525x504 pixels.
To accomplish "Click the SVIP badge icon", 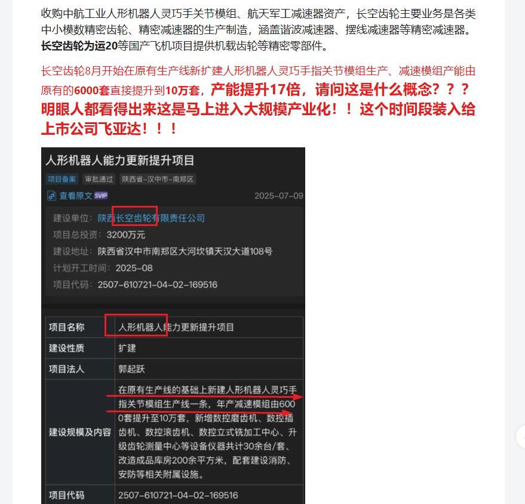I will coord(101,196).
